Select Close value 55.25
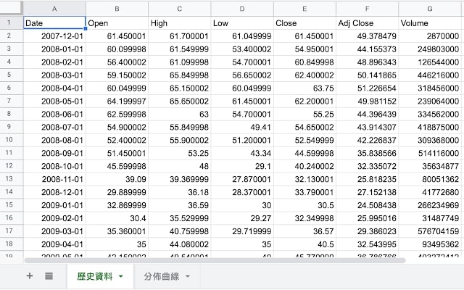The image size is (464, 290). pyautogui.click(x=304, y=115)
